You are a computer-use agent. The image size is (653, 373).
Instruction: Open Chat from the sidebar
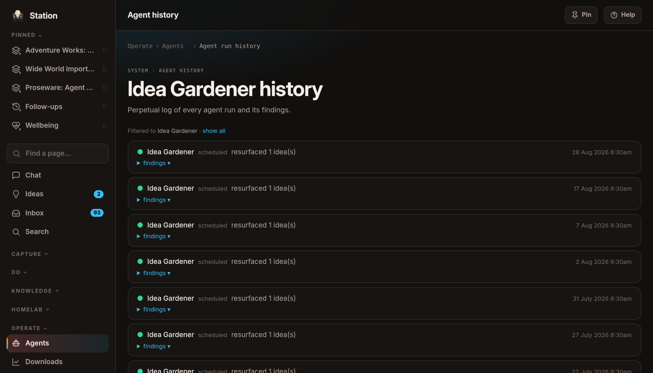pos(57,175)
